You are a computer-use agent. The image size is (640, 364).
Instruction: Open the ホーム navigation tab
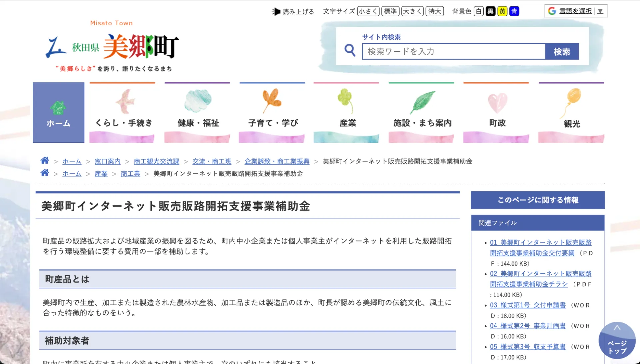(58, 112)
